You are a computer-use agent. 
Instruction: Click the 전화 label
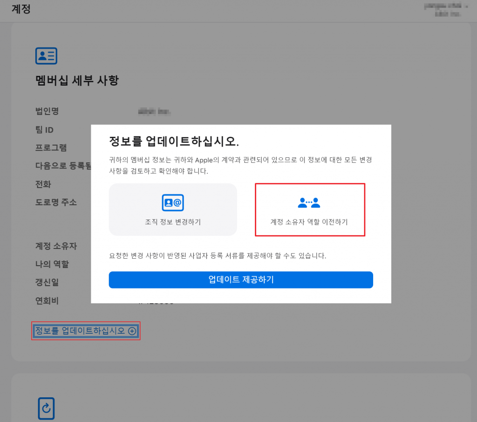43,184
